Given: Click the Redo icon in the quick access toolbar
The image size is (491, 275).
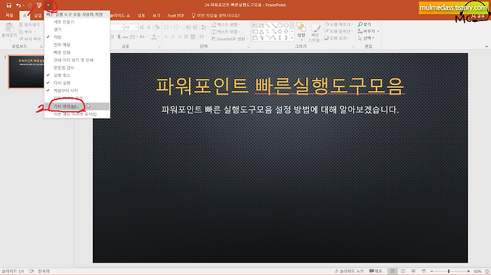Looking at the screenshot, I should click(30, 5).
